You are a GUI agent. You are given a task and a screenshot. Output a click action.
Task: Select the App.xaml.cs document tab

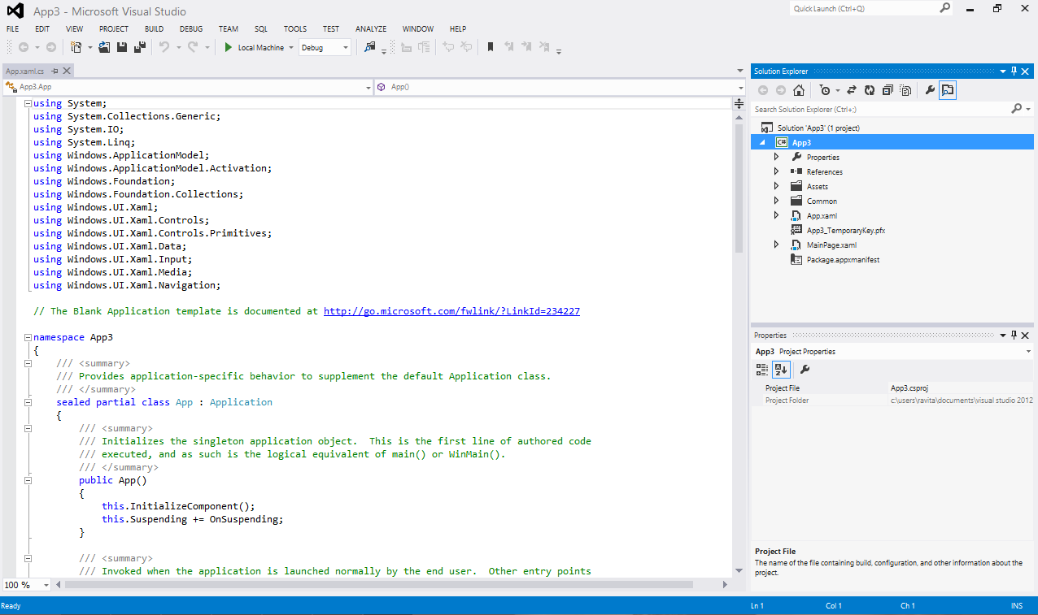click(x=25, y=71)
